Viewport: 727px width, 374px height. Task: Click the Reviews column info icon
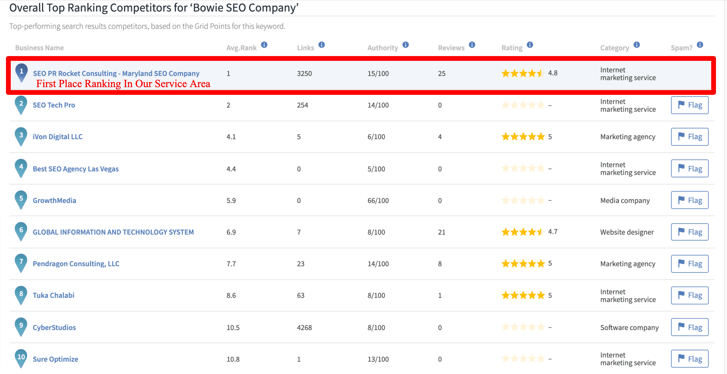[x=472, y=45]
